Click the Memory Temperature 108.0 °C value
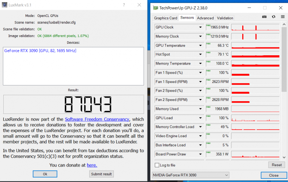288x182 pixels. [x=222, y=64]
